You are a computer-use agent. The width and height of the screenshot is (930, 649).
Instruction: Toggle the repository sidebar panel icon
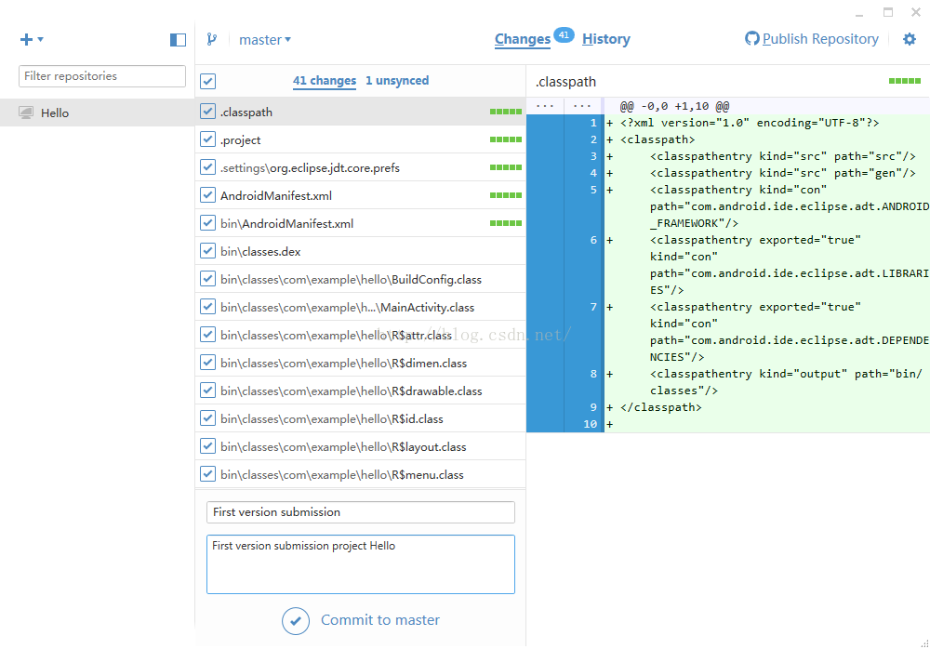[178, 40]
